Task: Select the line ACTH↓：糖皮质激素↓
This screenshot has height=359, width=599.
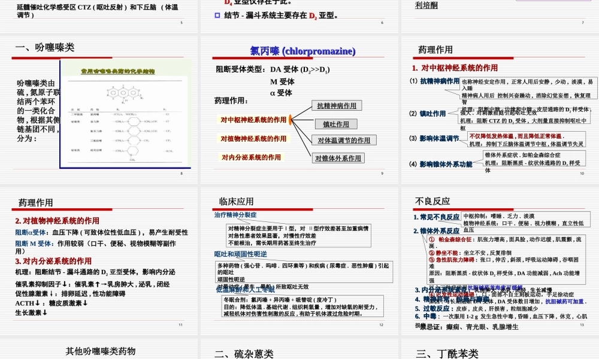Action: click(x=52, y=303)
